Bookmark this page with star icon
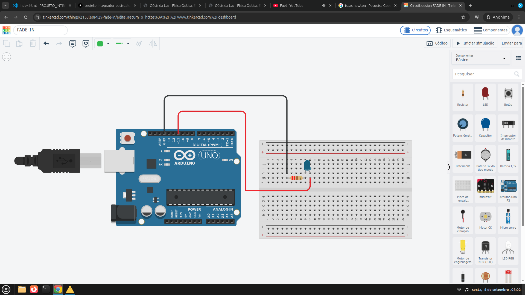This screenshot has height=295, width=525. (x=463, y=17)
